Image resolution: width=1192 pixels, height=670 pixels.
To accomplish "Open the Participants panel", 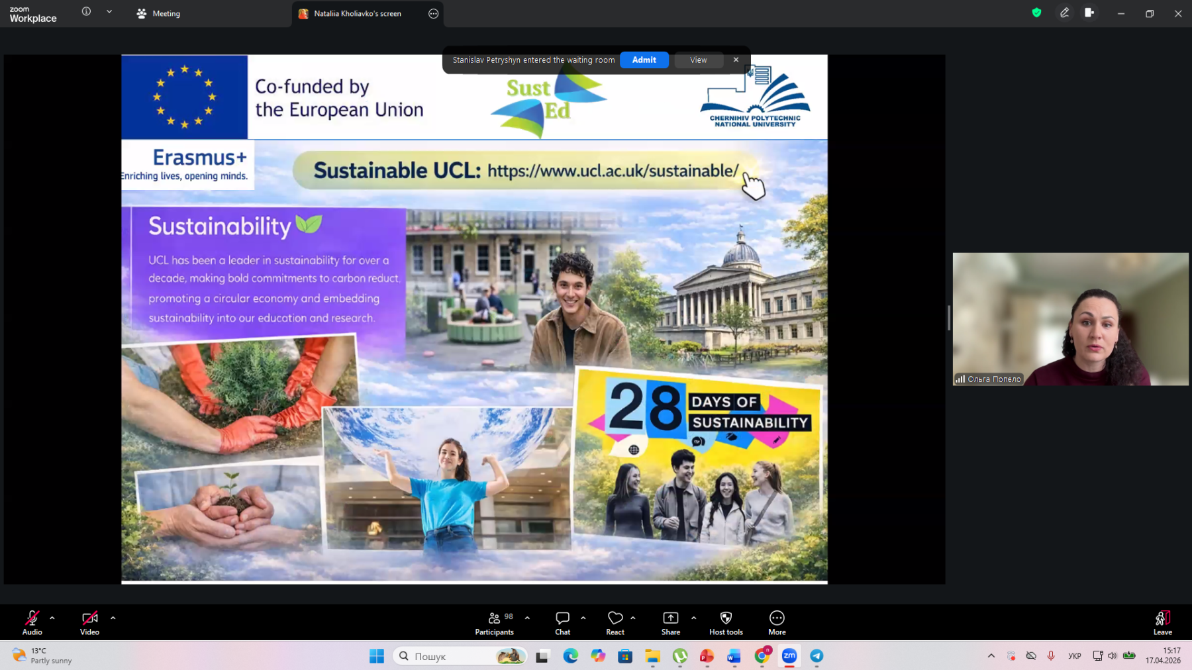I will pos(495,622).
